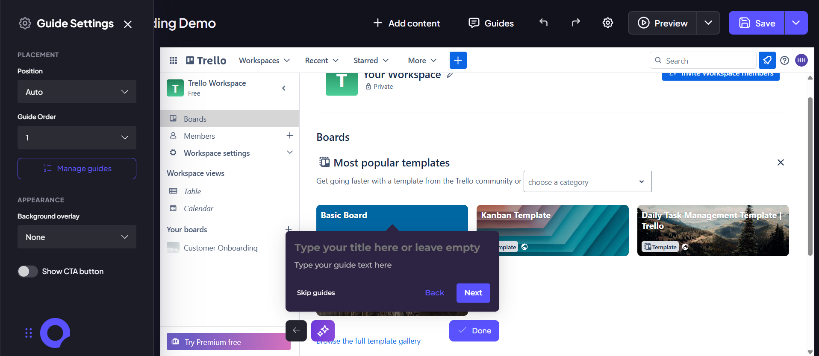Viewport: 819px width, 356px height.
Task: Click the Done button
Action: (474, 331)
